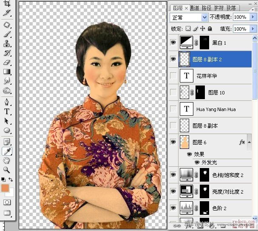This screenshot has height=231, width=258.
Task: Select the Eraser tool
Action: (7, 63)
